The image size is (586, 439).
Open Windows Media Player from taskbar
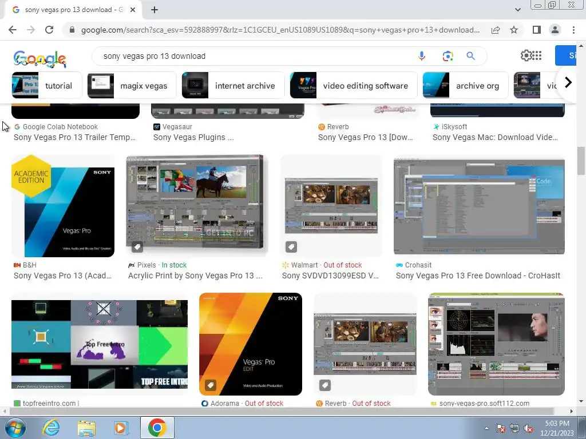point(121,428)
